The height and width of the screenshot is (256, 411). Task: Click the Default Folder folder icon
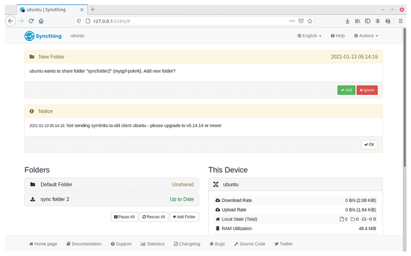coord(32,184)
